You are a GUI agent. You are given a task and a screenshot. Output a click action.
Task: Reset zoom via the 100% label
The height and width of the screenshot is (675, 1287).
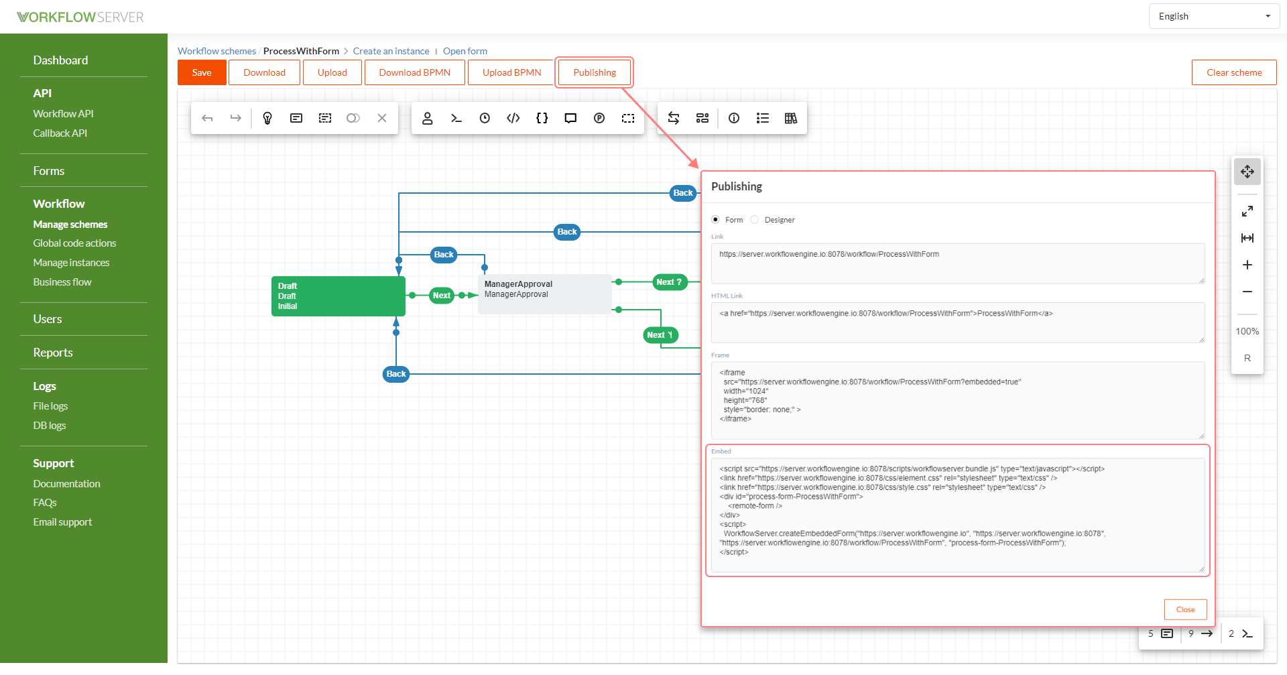pos(1247,331)
